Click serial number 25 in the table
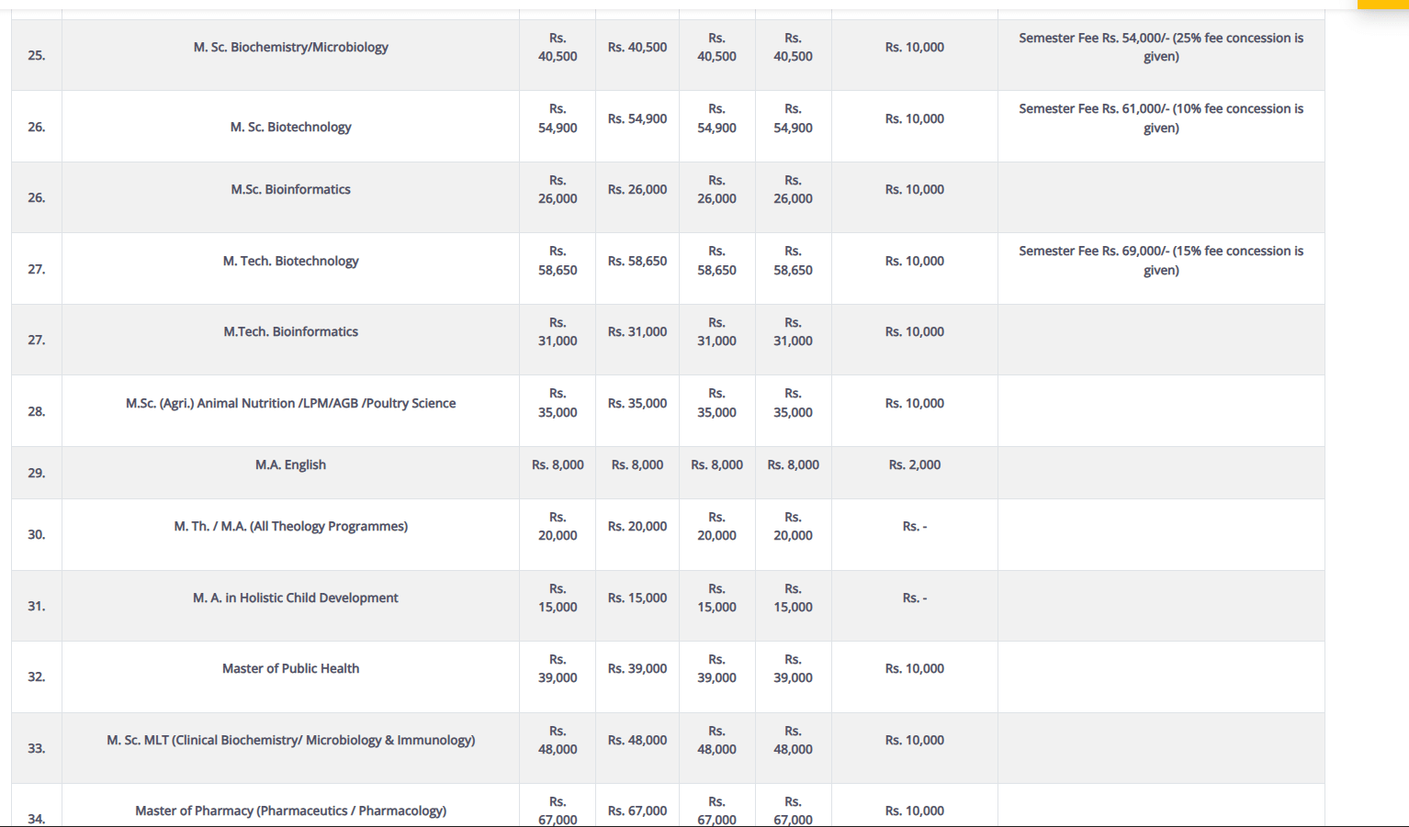The width and height of the screenshot is (1409, 827). 37,56
